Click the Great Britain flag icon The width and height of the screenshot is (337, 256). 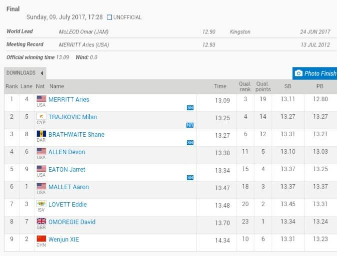[41, 221]
